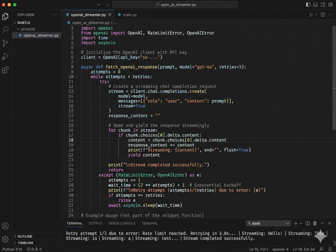Open the Manage gear icon
The height and width of the screenshot is (252, 336).
point(5,239)
